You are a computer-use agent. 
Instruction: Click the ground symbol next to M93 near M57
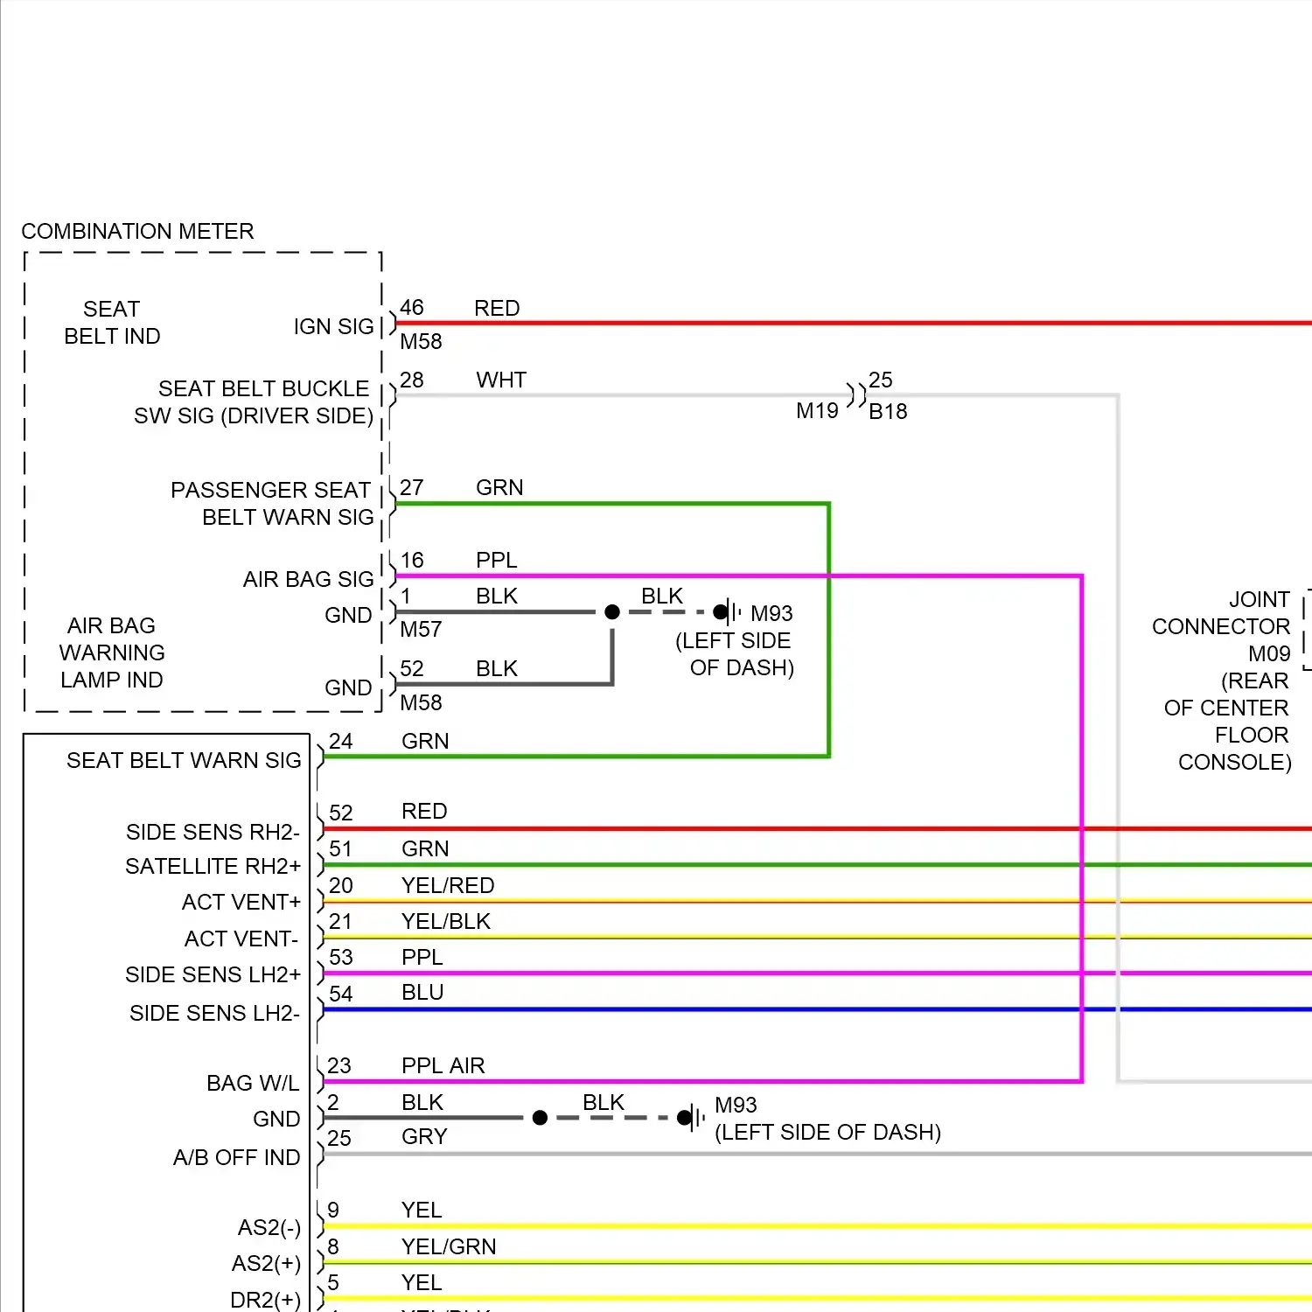click(x=729, y=612)
